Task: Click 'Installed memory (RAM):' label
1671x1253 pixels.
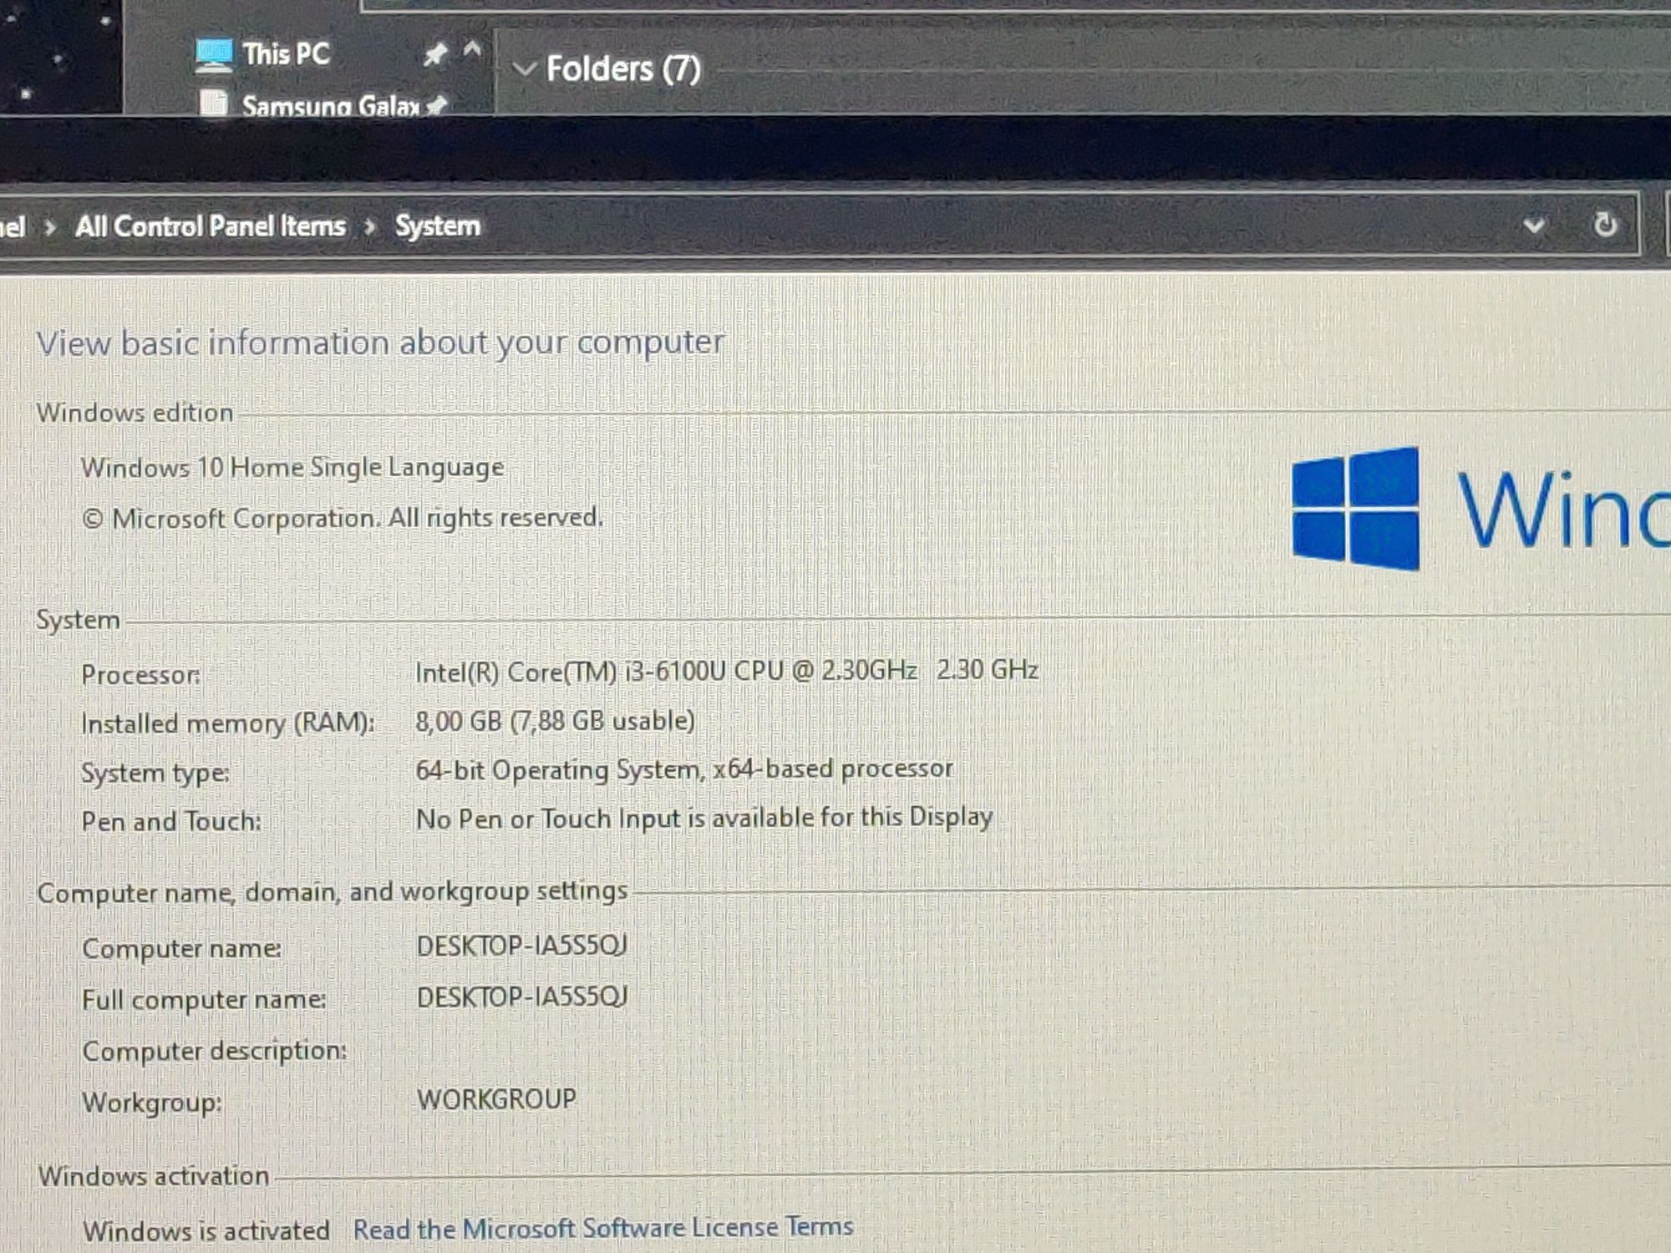Action: tap(228, 723)
